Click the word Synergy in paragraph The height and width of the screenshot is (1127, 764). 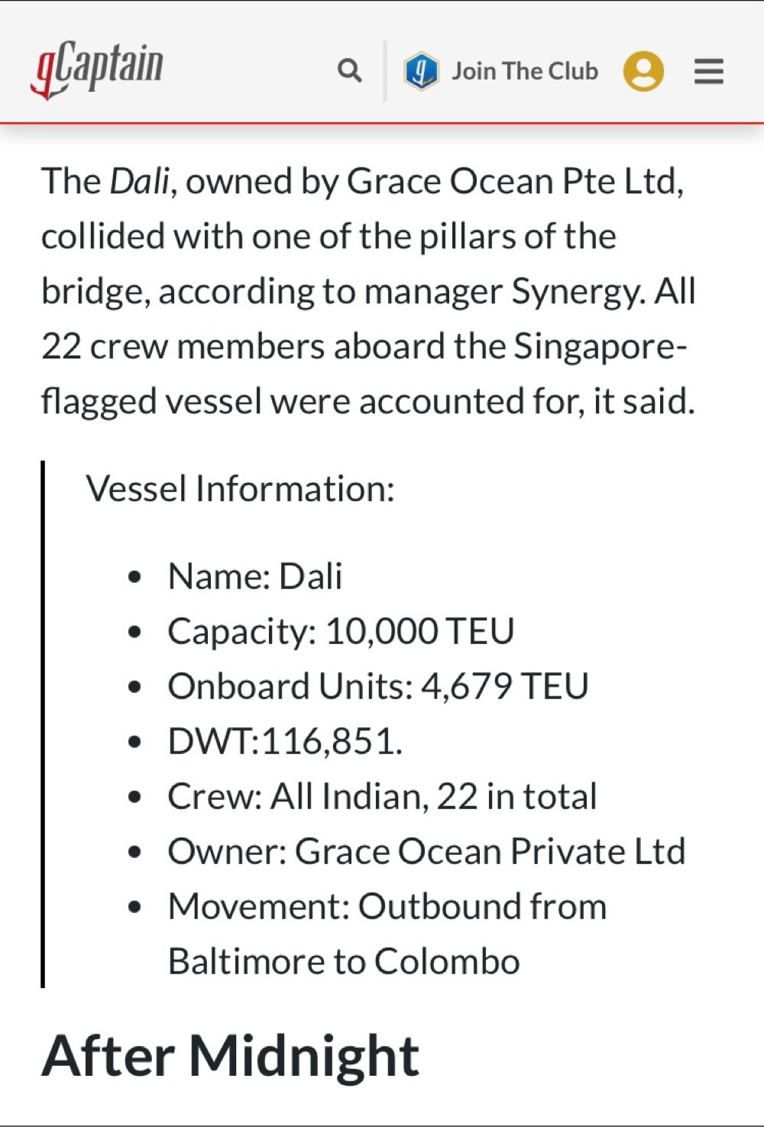[577, 292]
